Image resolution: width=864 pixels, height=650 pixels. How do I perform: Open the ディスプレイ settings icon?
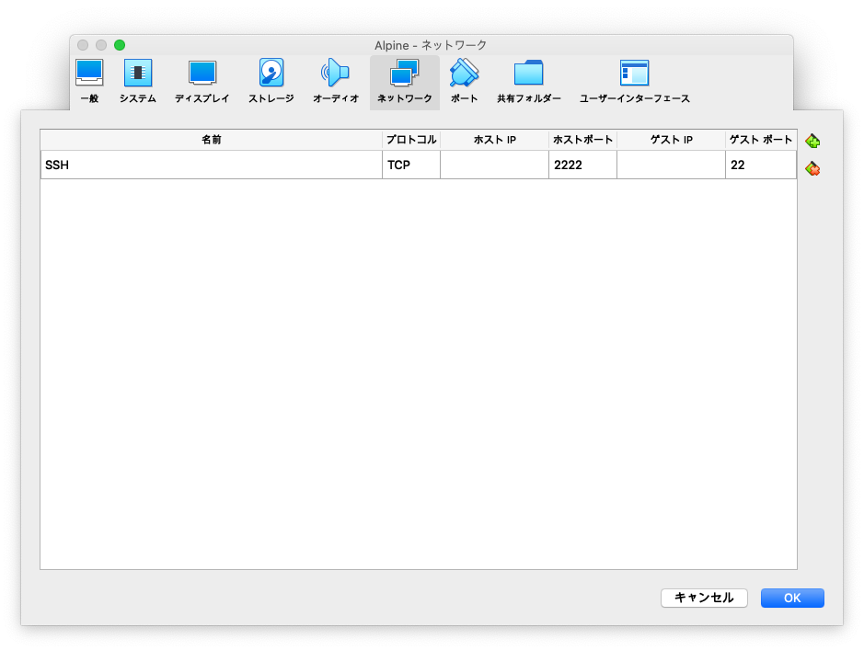click(202, 82)
